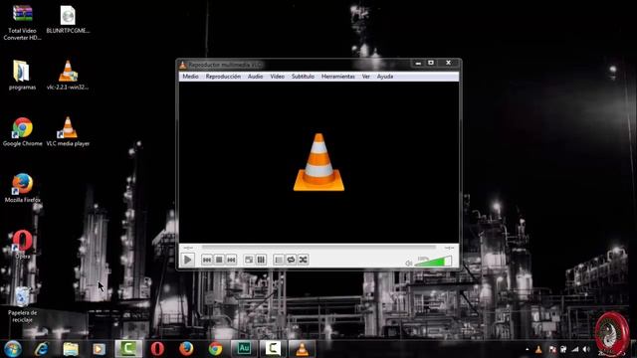Open Chrome from the taskbar

(215, 349)
